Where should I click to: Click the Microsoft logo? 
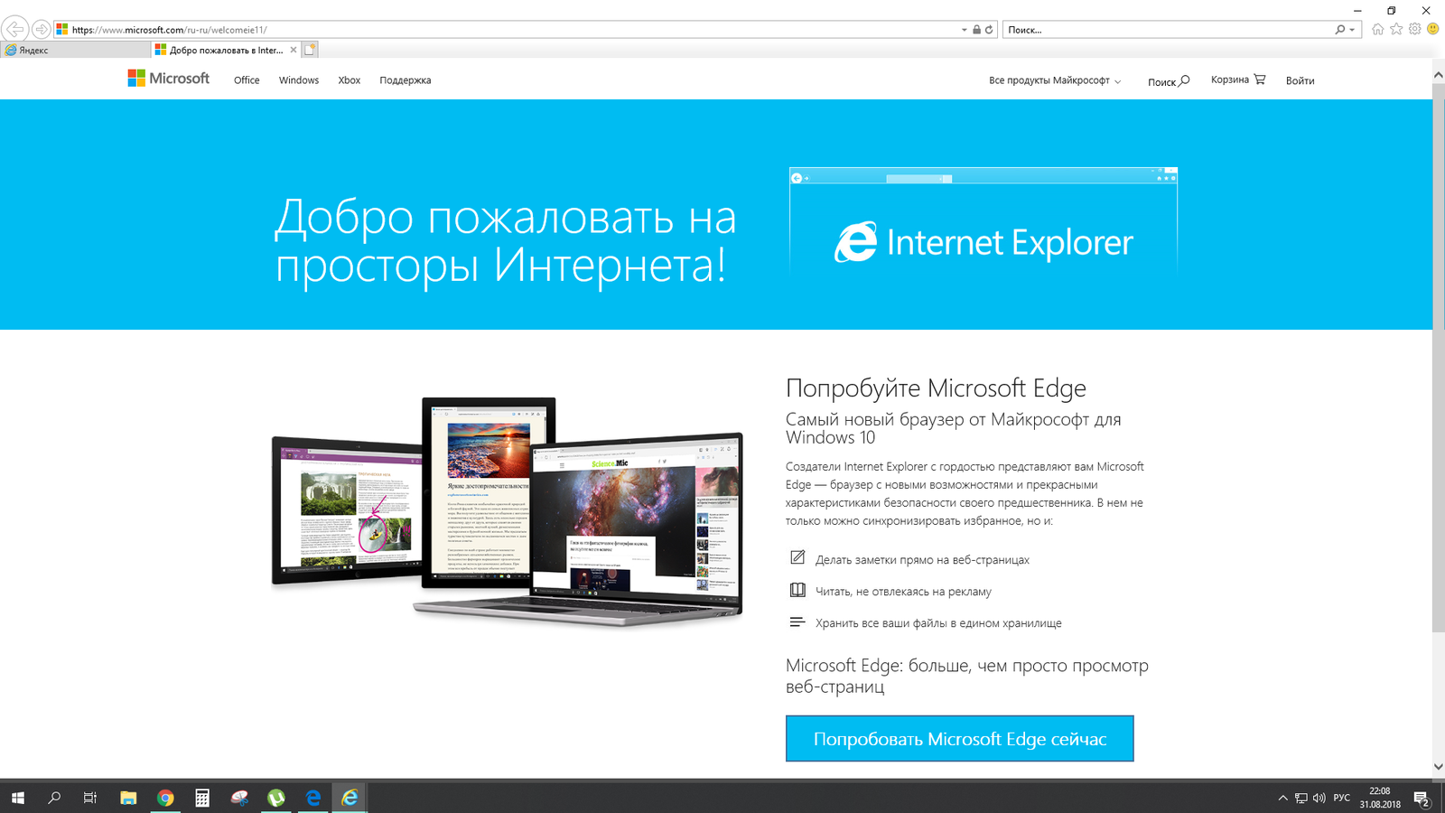pos(169,79)
